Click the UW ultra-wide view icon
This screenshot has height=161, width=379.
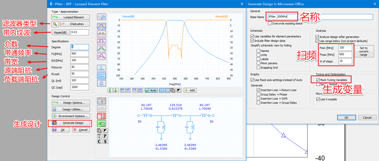coord(140,90)
